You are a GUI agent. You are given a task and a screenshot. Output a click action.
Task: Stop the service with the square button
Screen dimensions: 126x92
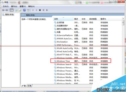click(40, 10)
